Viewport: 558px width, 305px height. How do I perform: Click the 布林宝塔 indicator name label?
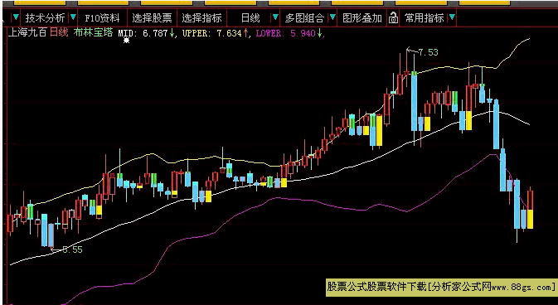93,33
